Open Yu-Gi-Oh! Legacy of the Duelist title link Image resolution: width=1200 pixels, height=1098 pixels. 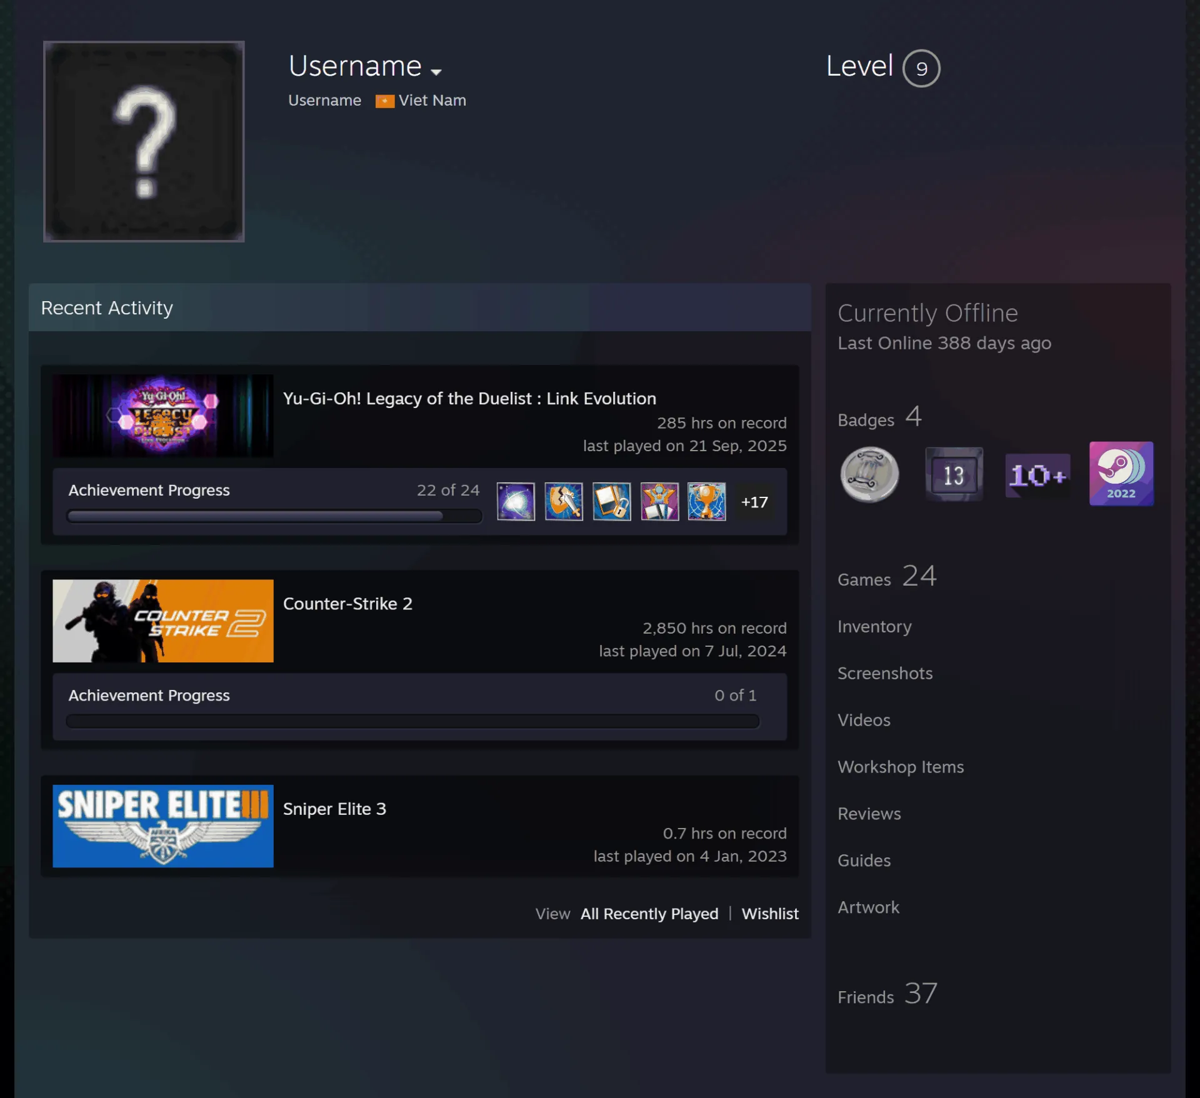tap(469, 399)
